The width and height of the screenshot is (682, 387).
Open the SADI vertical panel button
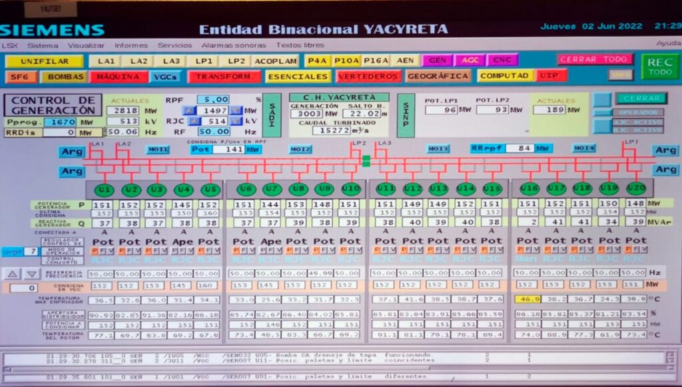(x=272, y=114)
